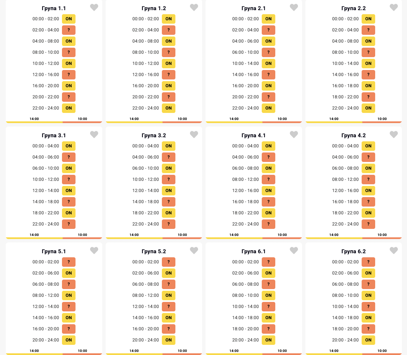Favorite the Група 3.2 schedule card
Image resolution: width=407 pixels, height=355 pixels.
[x=194, y=135]
